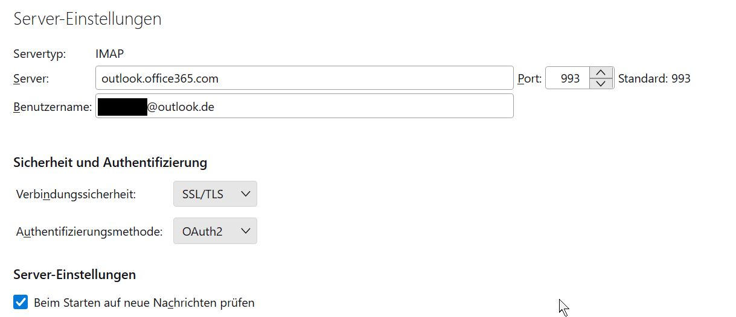Open the Verbindungssicherheit SSL/TLS dropdown
Screen dimensions: 736x317
tap(215, 194)
